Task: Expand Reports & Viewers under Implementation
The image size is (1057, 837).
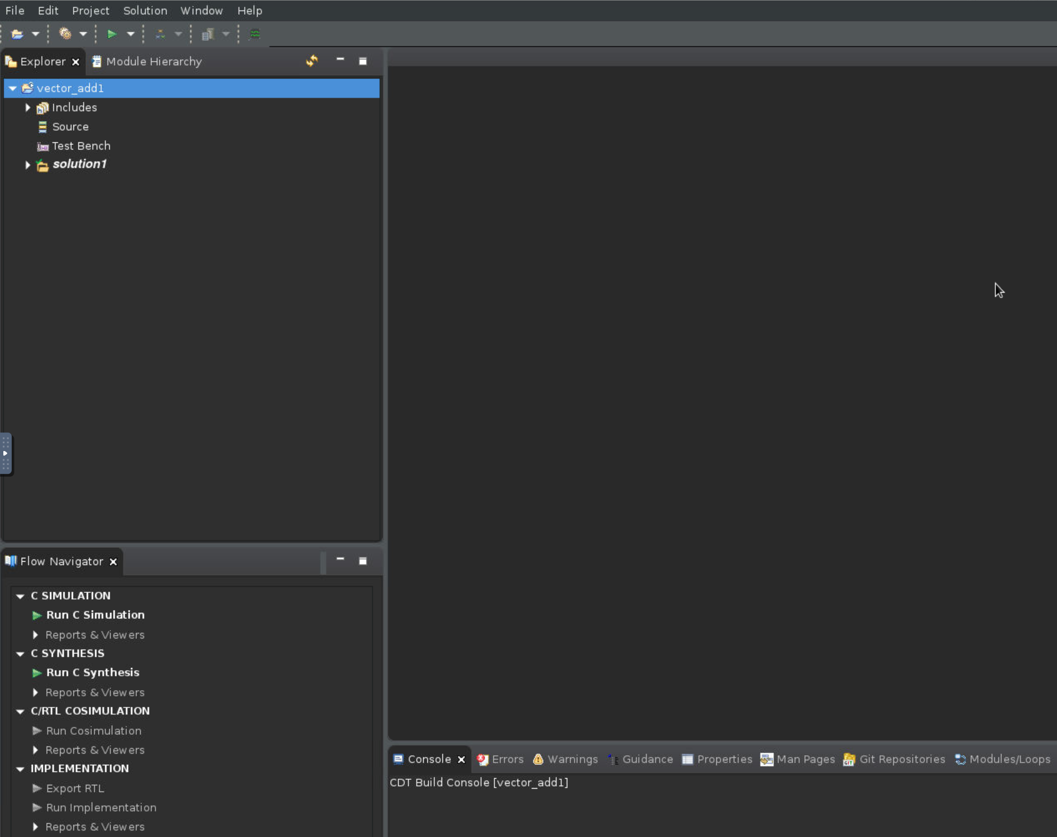Action: [36, 827]
